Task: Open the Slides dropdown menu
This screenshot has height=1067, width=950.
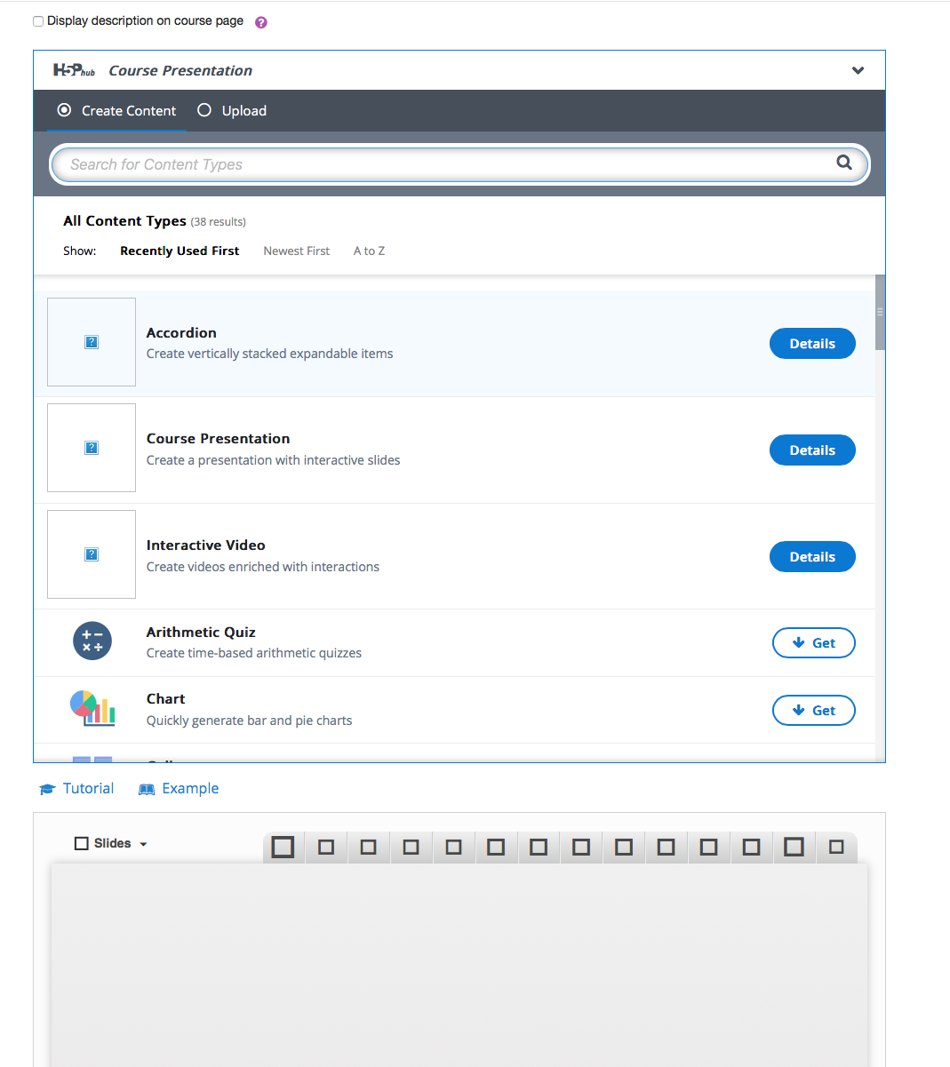Action: tap(112, 843)
